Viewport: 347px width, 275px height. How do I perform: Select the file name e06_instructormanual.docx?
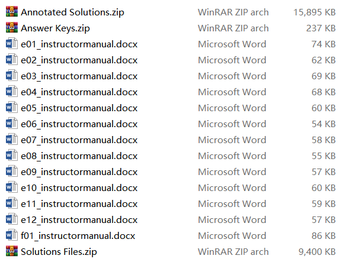click(79, 124)
